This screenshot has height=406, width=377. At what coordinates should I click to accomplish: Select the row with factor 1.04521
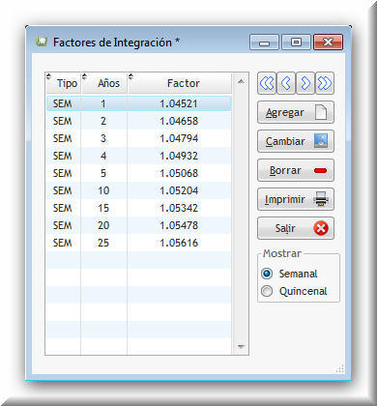point(138,103)
